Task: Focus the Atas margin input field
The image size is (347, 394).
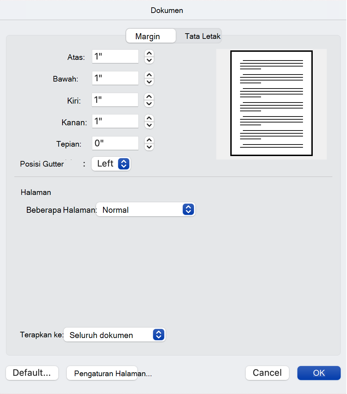Action: (115, 57)
